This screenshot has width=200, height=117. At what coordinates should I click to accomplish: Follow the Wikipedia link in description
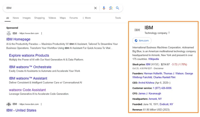pos(153,59)
